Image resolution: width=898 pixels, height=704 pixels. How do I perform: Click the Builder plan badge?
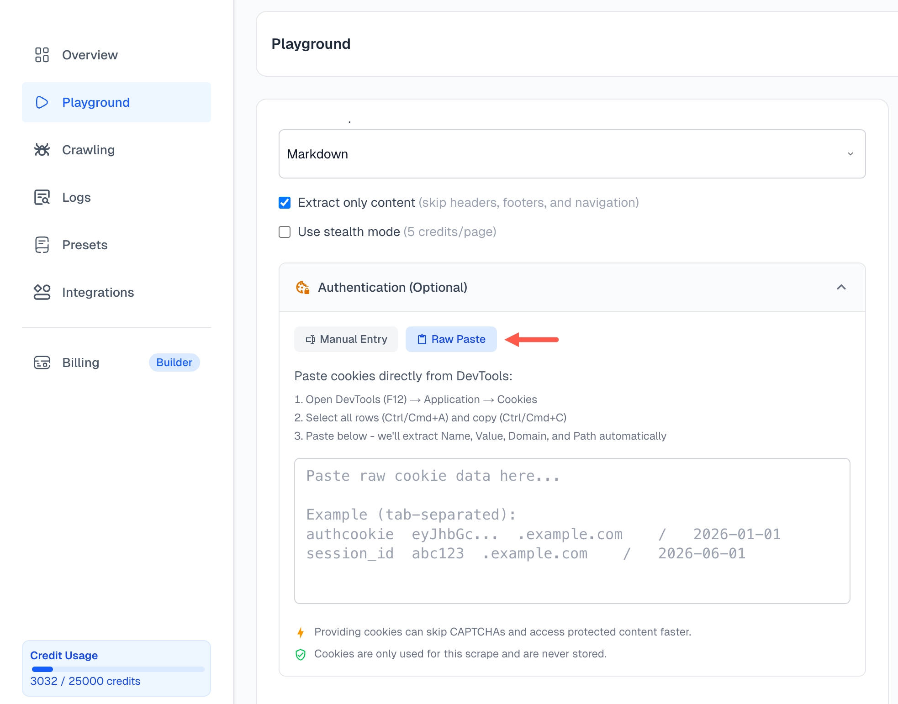pyautogui.click(x=174, y=363)
